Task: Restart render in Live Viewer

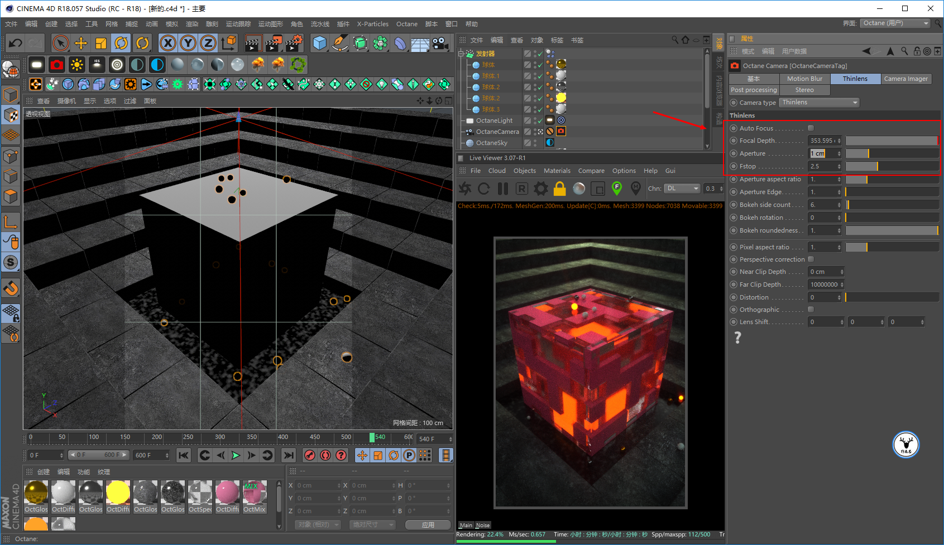Action: [x=484, y=189]
